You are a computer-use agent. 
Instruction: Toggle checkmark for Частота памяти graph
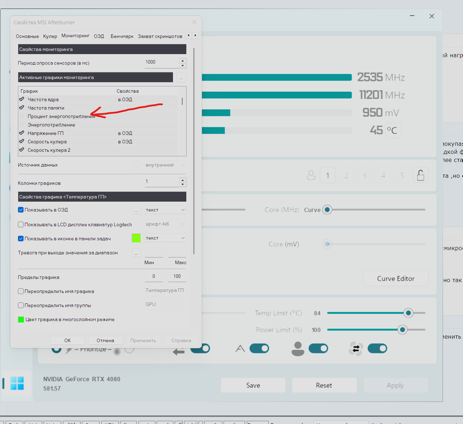[22, 108]
